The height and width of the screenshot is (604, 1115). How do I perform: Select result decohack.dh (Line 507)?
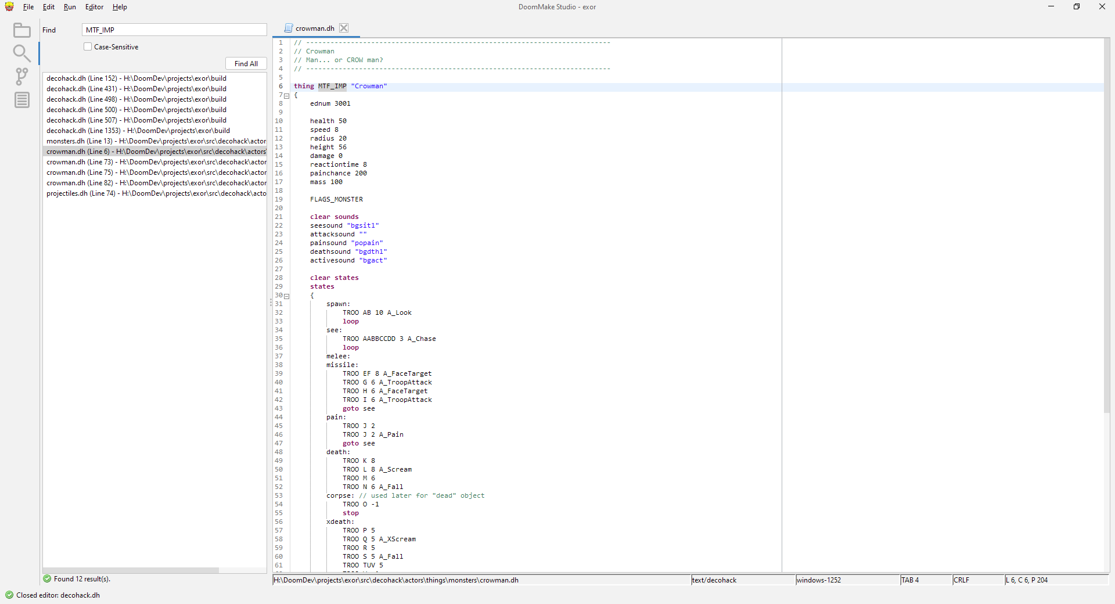point(154,120)
